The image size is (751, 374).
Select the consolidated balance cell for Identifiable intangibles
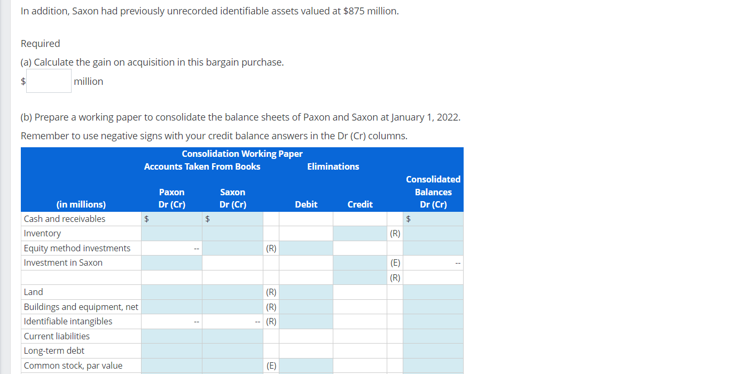(433, 321)
